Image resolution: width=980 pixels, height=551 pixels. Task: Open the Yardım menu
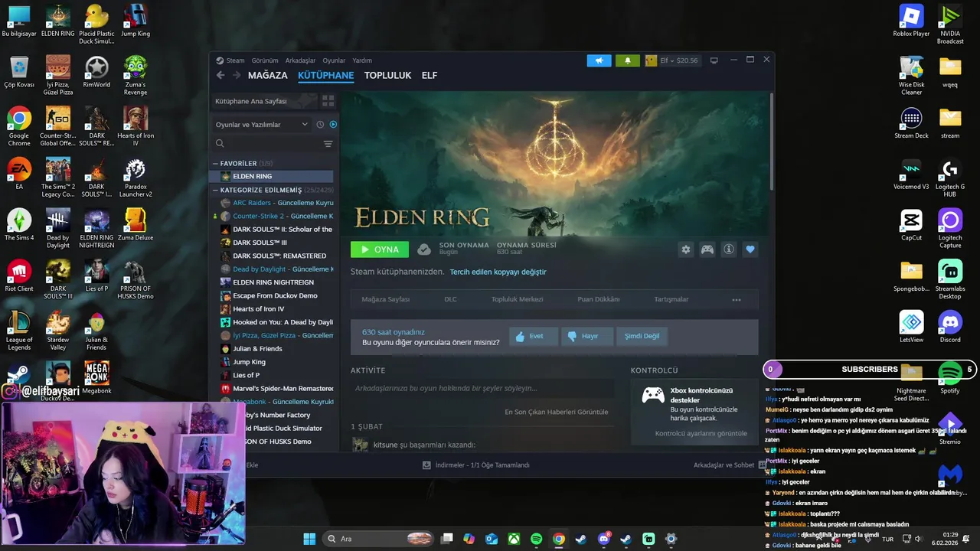pyautogui.click(x=362, y=60)
